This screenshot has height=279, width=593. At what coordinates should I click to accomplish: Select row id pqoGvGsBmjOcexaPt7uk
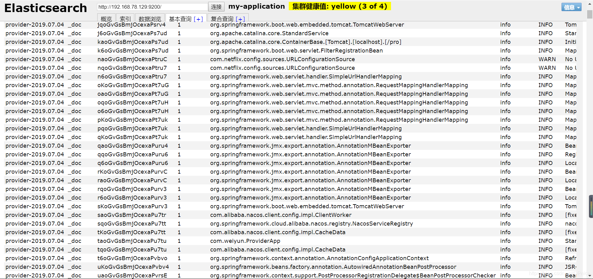(x=132, y=129)
